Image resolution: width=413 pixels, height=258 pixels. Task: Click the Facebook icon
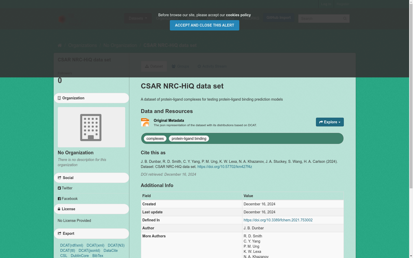click(59, 199)
